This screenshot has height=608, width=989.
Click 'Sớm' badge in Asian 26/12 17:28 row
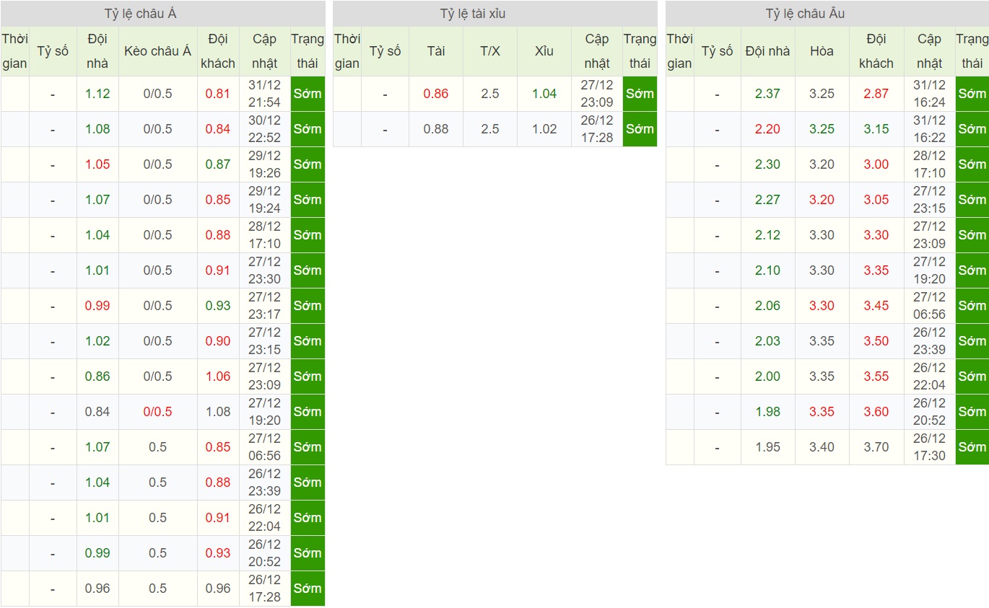click(308, 589)
